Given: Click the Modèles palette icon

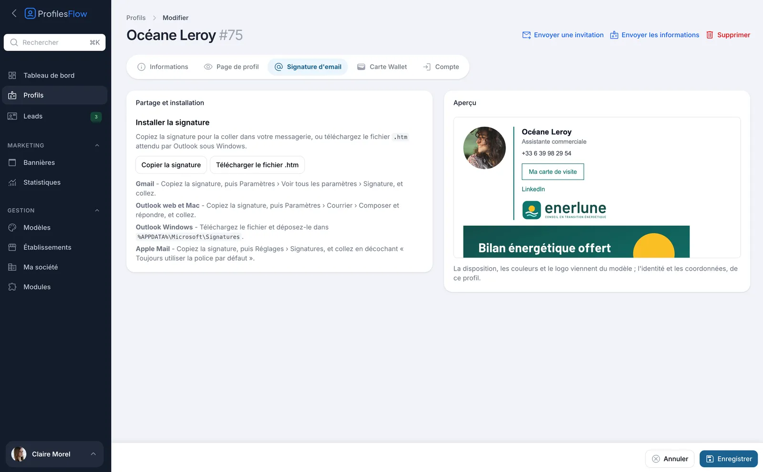Looking at the screenshot, I should (x=12, y=228).
